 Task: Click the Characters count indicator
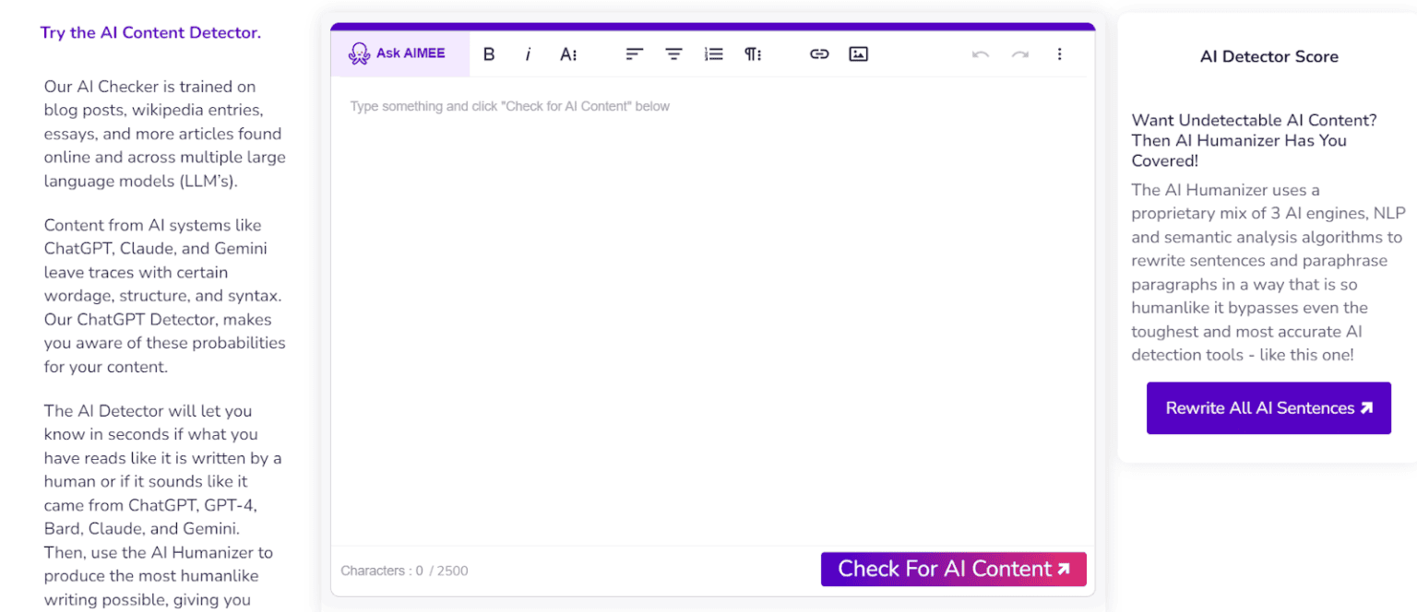[404, 571]
